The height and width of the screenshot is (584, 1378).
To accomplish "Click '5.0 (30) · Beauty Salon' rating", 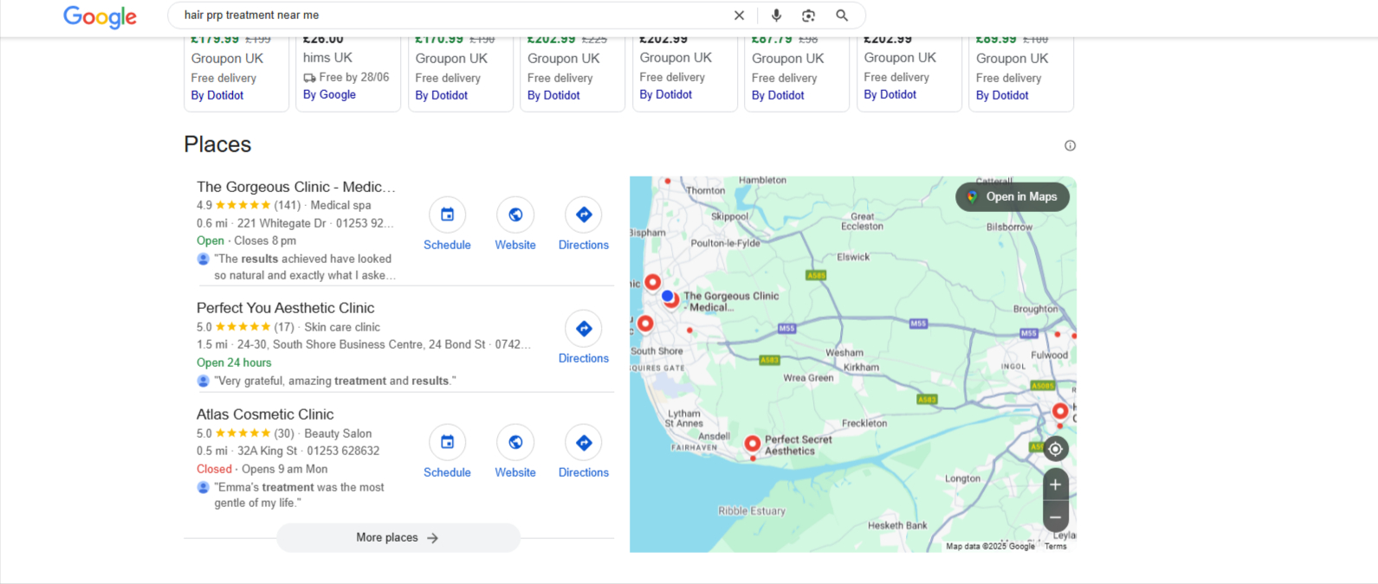I will coord(284,433).
